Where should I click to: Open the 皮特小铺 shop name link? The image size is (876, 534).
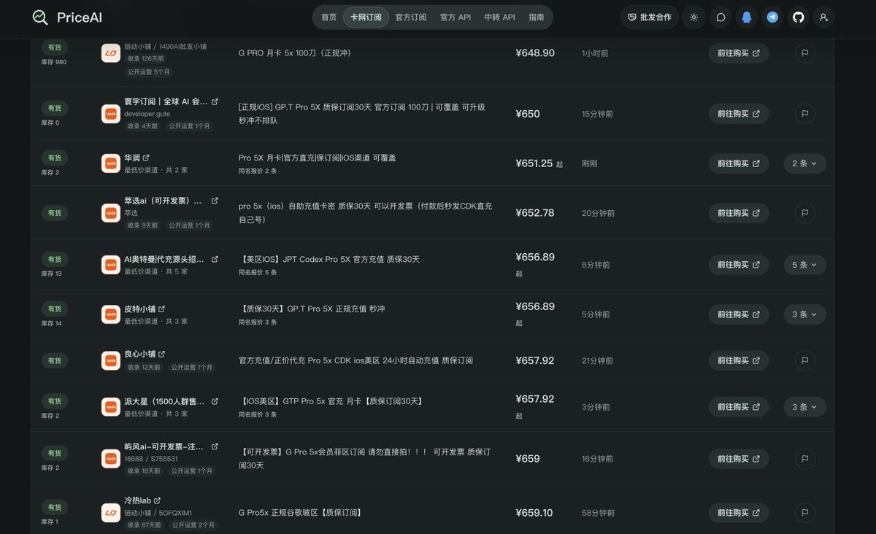pos(139,309)
